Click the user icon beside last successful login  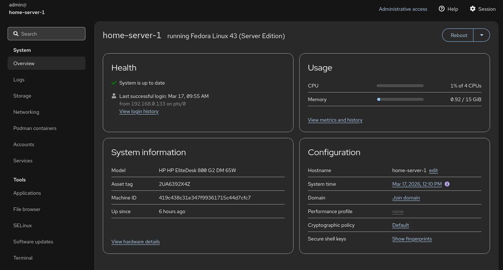(x=113, y=96)
